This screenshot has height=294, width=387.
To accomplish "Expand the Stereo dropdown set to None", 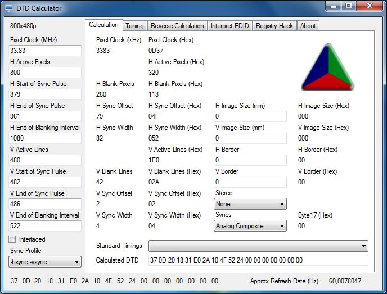I will click(x=250, y=204).
